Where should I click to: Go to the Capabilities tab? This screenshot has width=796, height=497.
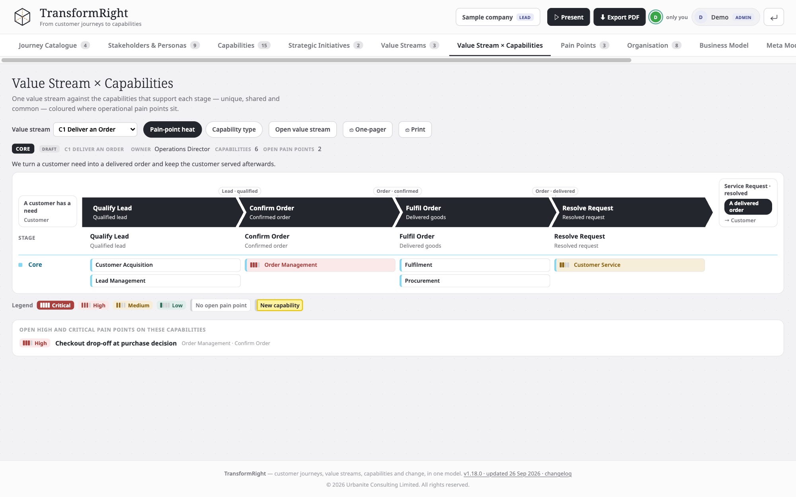(x=244, y=45)
